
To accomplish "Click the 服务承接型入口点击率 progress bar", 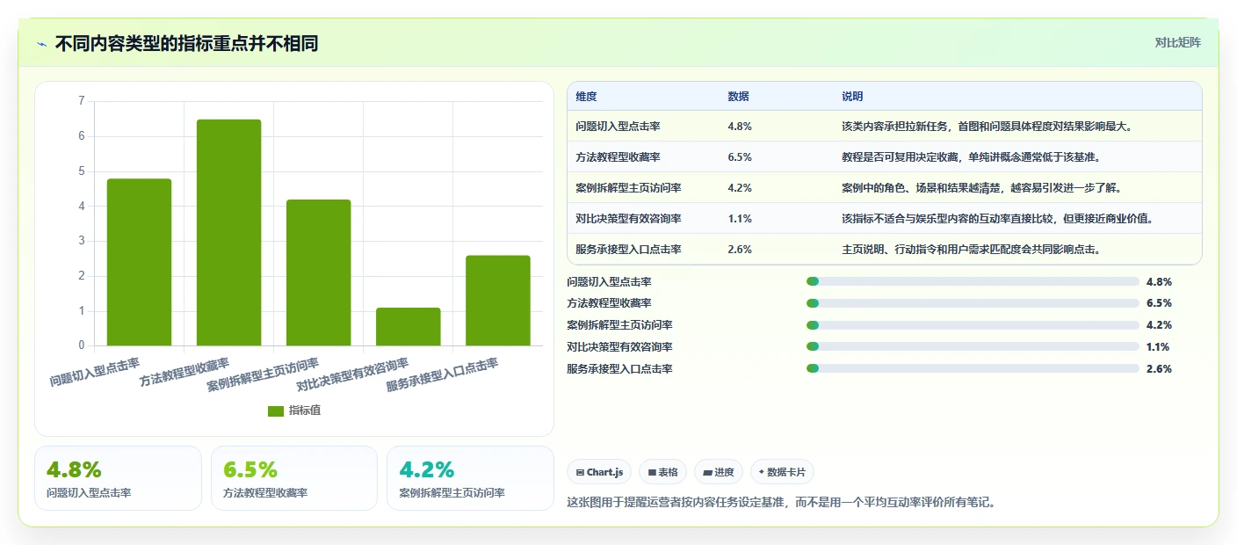I will [x=973, y=369].
